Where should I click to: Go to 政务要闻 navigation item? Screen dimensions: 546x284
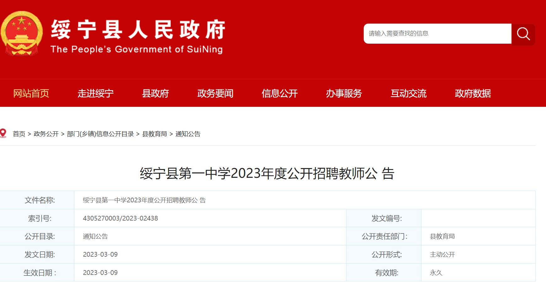tap(215, 93)
